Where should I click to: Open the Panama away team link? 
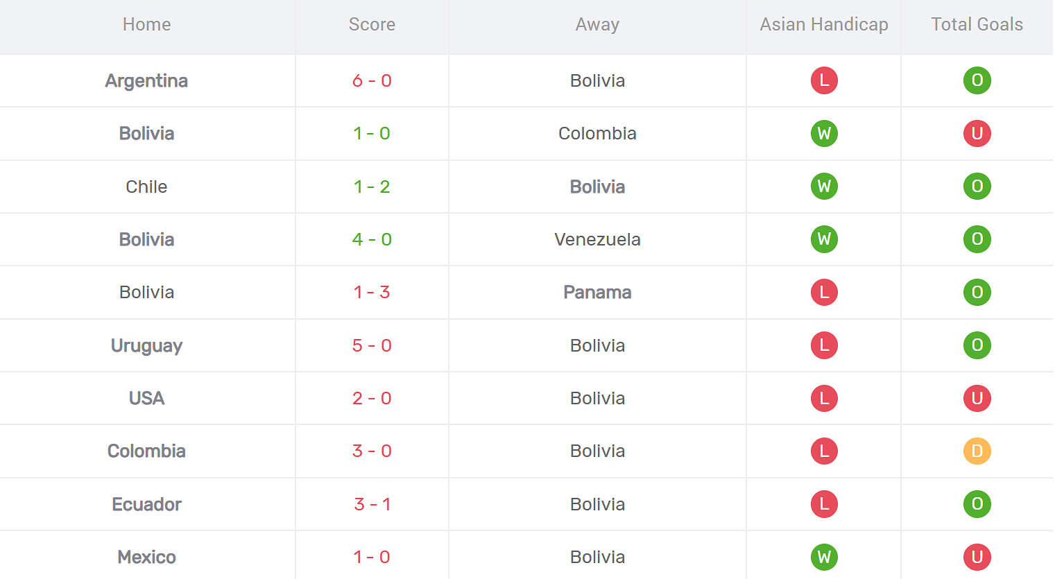pyautogui.click(x=597, y=292)
